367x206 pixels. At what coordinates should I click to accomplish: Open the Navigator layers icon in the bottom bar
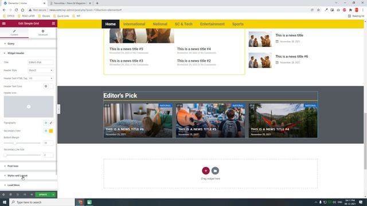pos(10,195)
